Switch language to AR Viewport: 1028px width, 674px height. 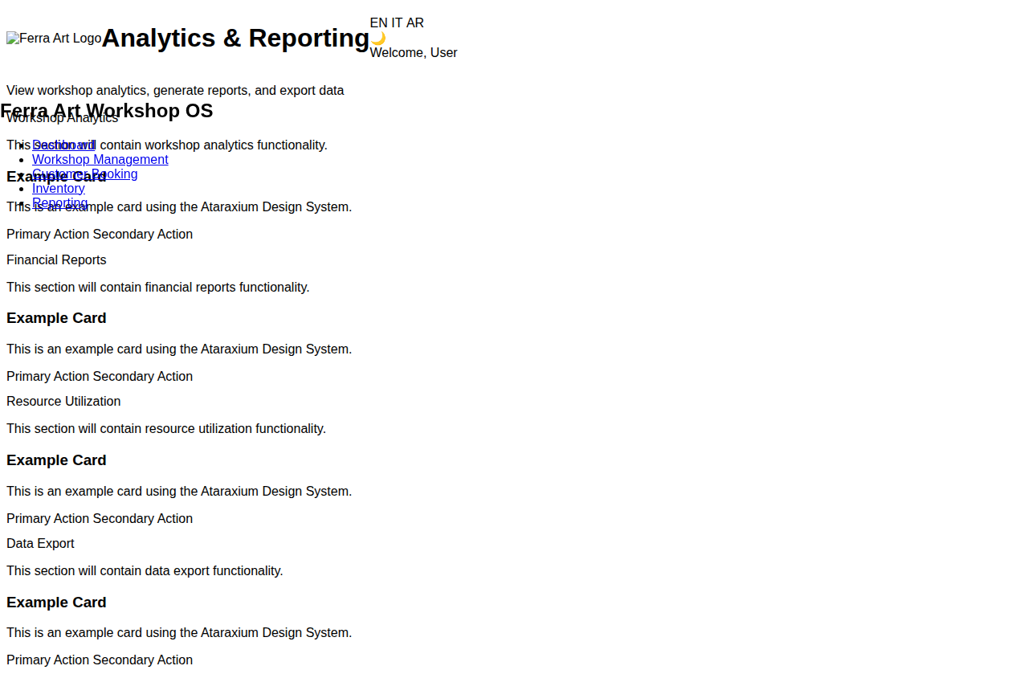(415, 23)
